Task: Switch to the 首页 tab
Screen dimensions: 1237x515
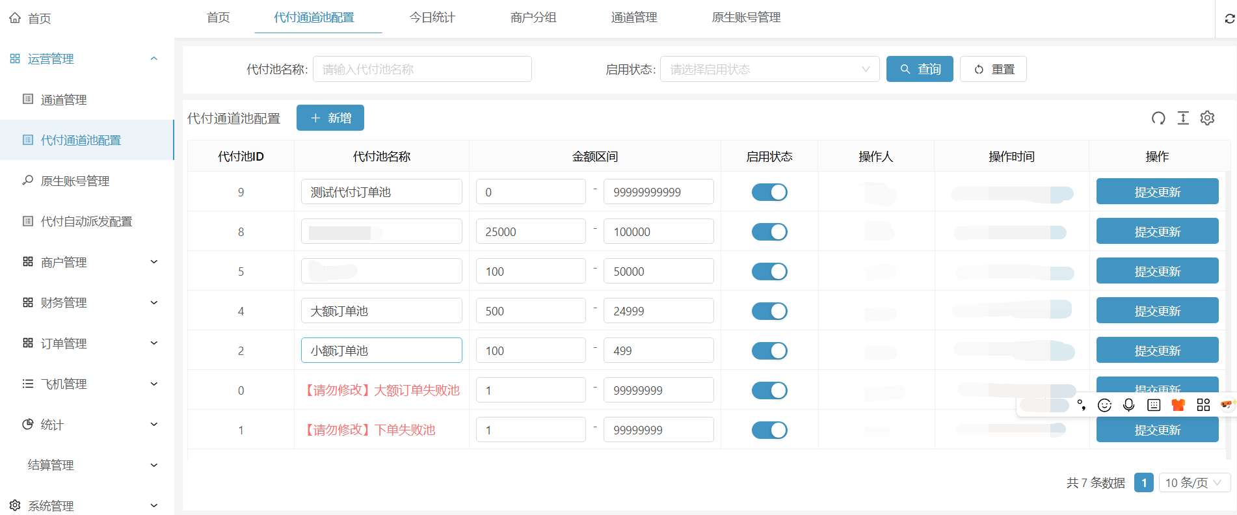Action: 219,18
